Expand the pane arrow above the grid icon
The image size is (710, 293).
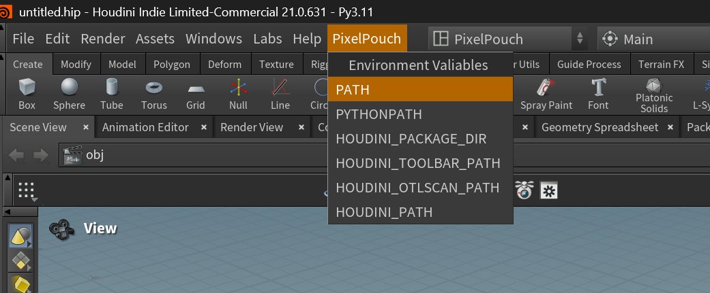[7, 177]
